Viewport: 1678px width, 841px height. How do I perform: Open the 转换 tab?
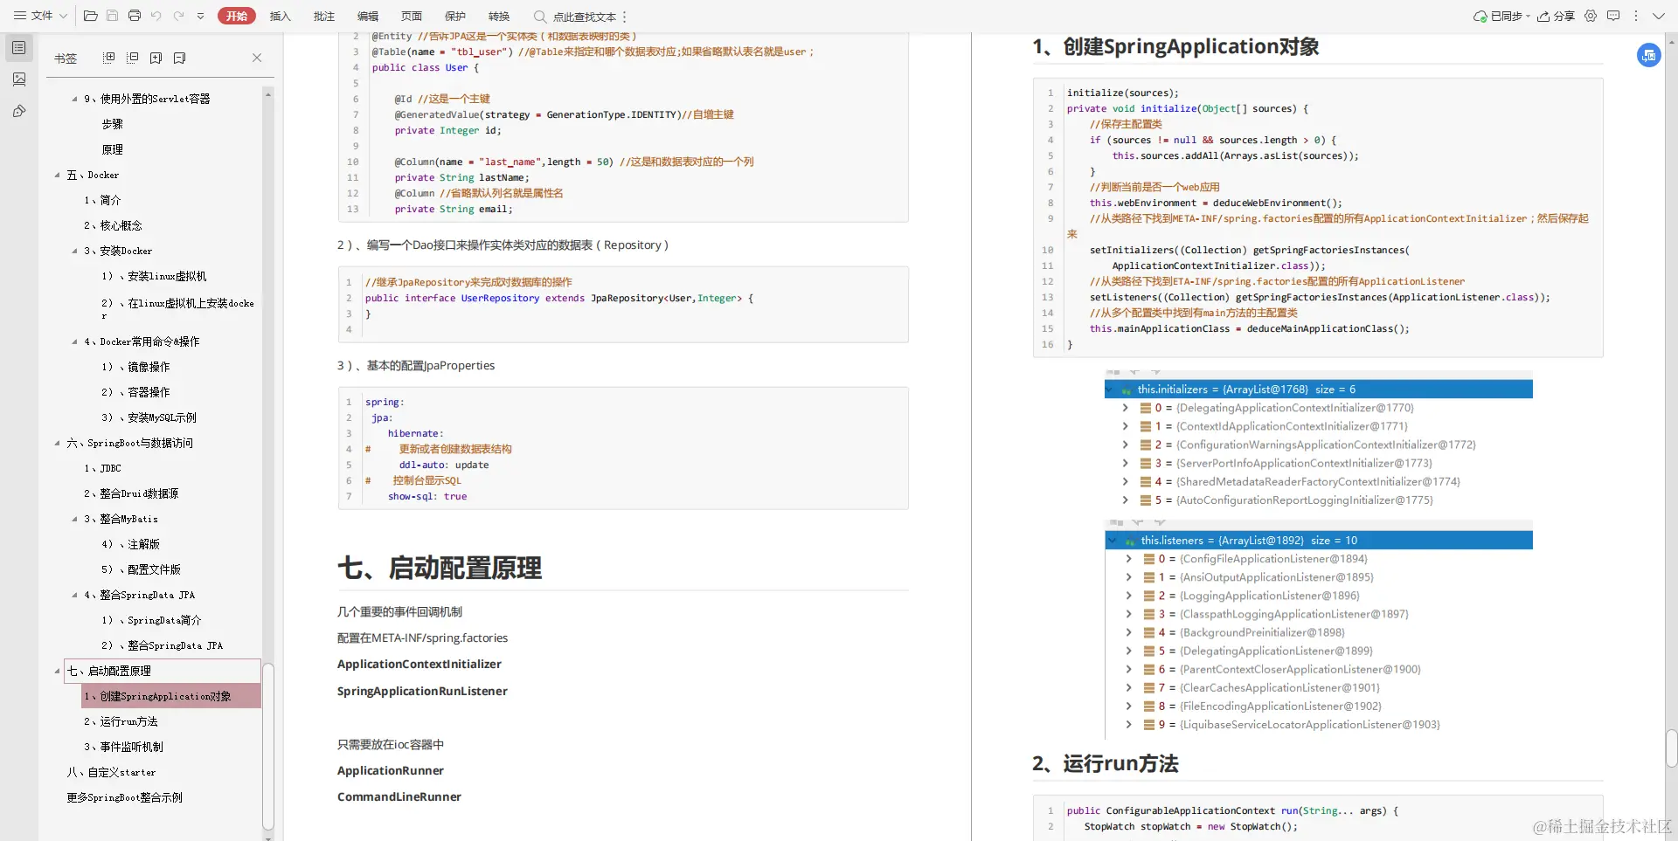click(499, 16)
